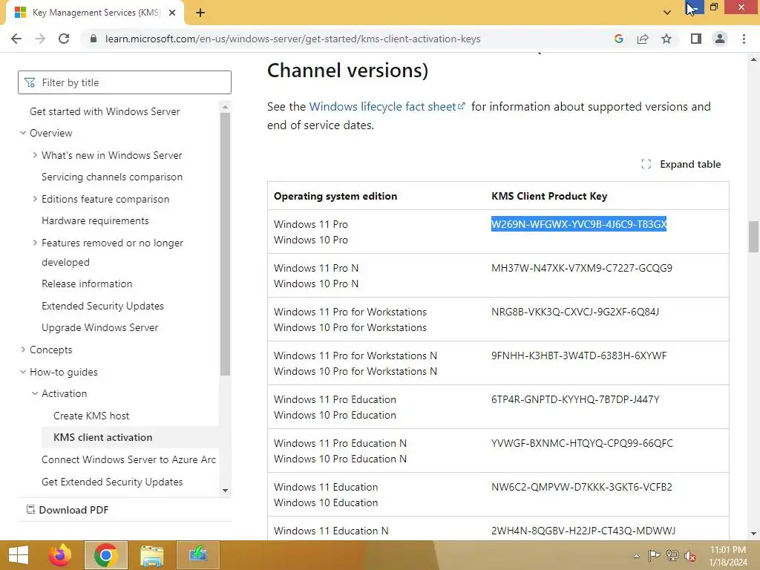Click the muted volume tray icon
This screenshot has width=760, height=570.
click(x=690, y=556)
